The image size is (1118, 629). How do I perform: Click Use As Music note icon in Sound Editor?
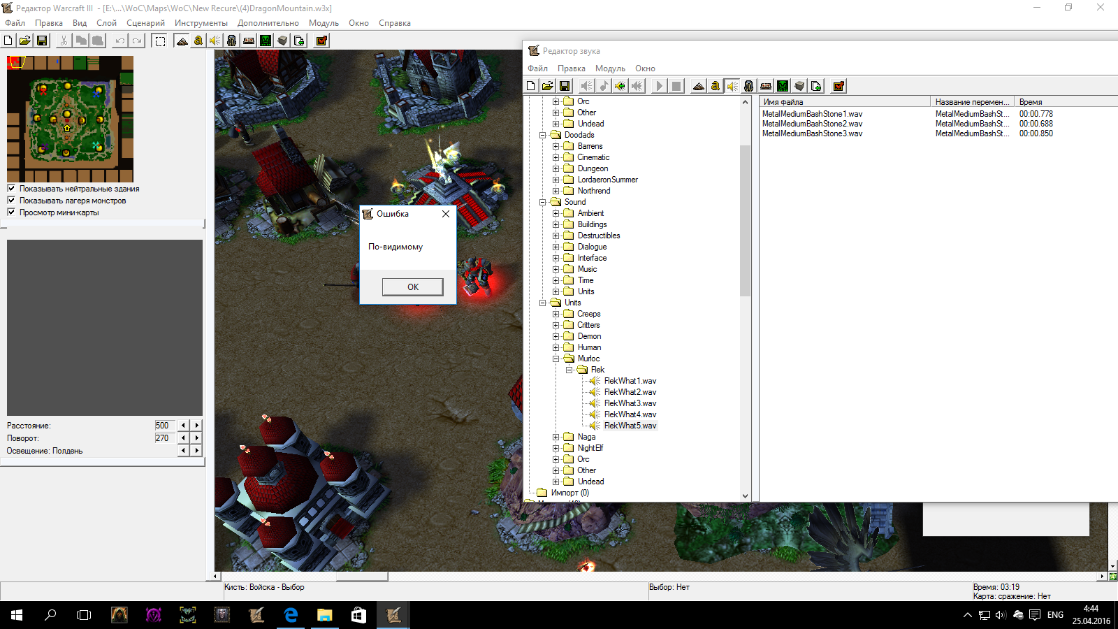click(604, 86)
